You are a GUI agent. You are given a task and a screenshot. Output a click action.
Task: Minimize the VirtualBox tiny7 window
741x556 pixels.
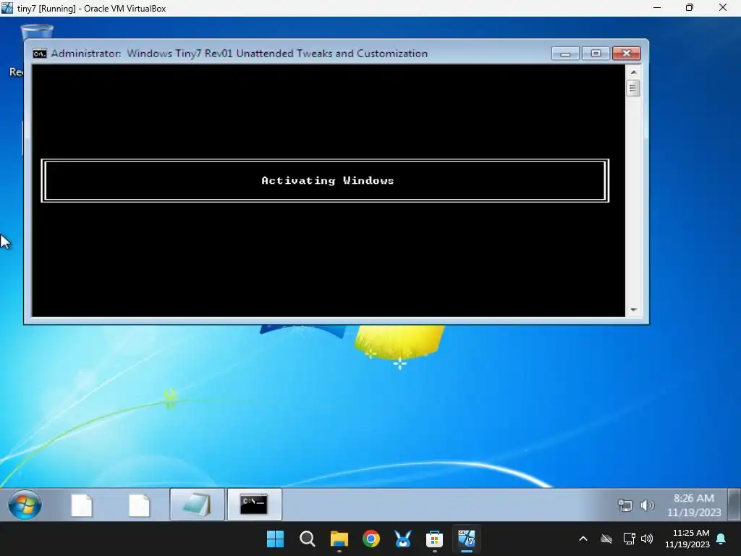[657, 8]
